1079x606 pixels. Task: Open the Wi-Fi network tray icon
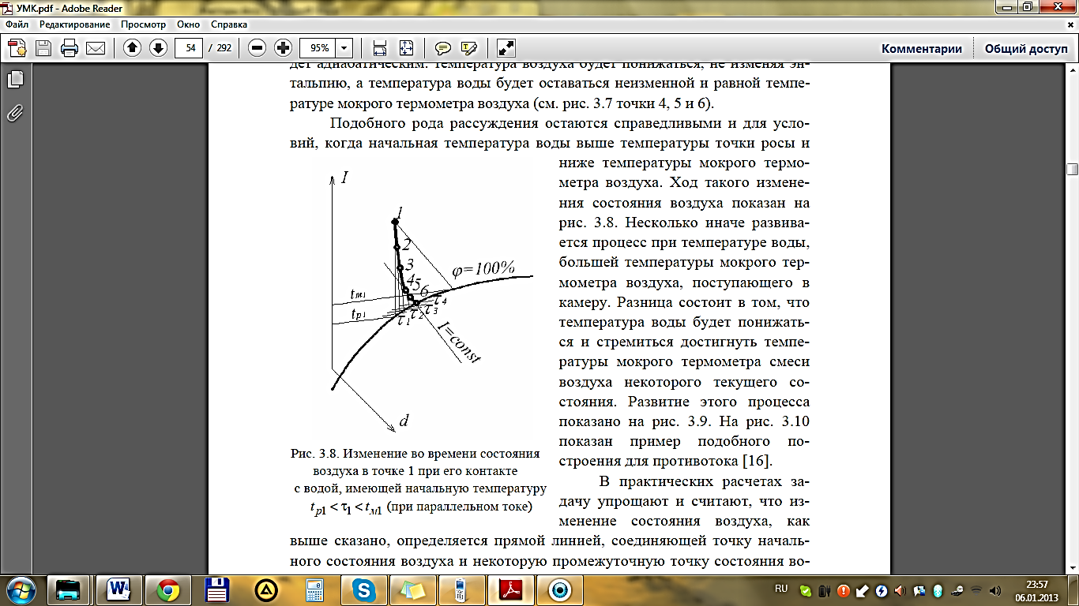(976, 590)
